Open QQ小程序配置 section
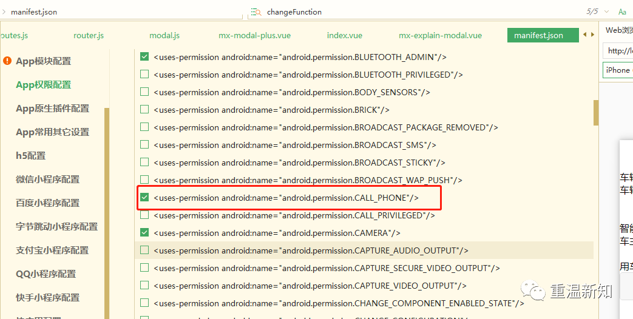The image size is (633, 319). point(46,274)
